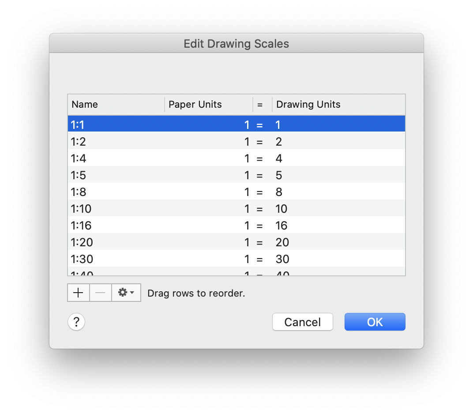Click the plus icon to add scale

point(79,293)
